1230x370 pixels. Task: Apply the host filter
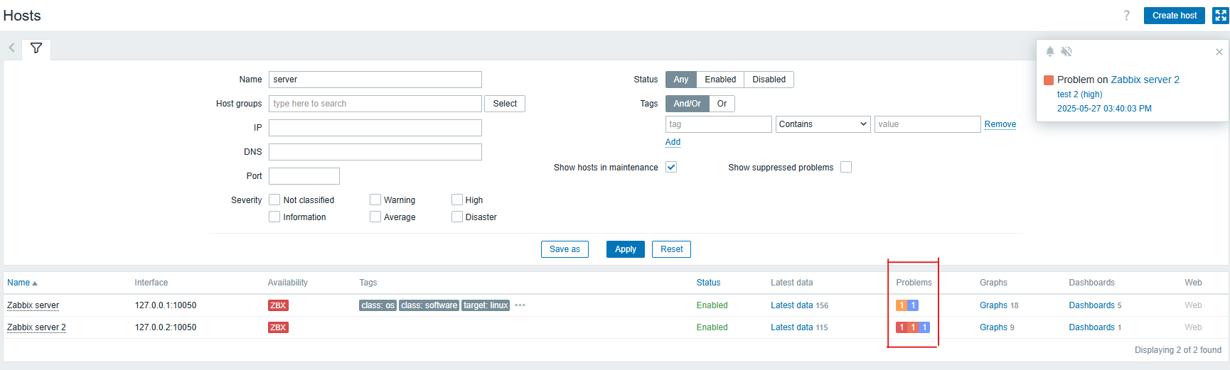click(x=626, y=249)
